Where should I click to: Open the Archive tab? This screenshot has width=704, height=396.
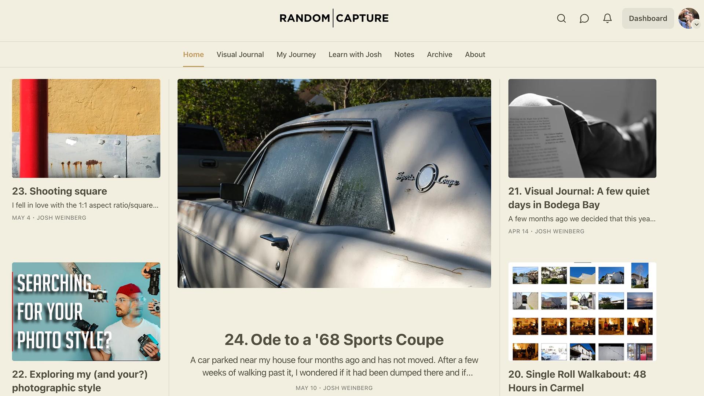(440, 55)
